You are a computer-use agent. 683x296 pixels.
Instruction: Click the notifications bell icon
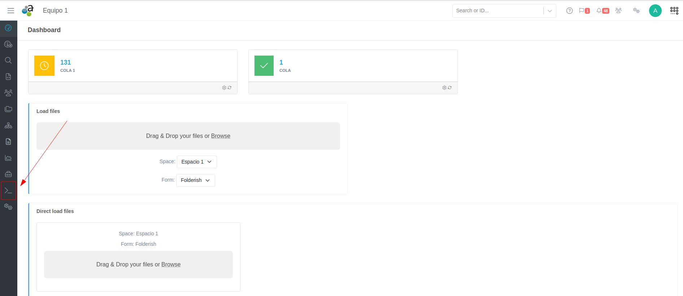pos(599,11)
